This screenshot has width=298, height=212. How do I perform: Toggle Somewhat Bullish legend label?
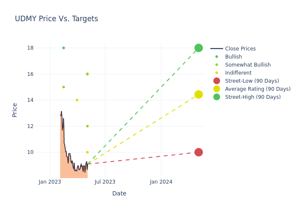248,65
